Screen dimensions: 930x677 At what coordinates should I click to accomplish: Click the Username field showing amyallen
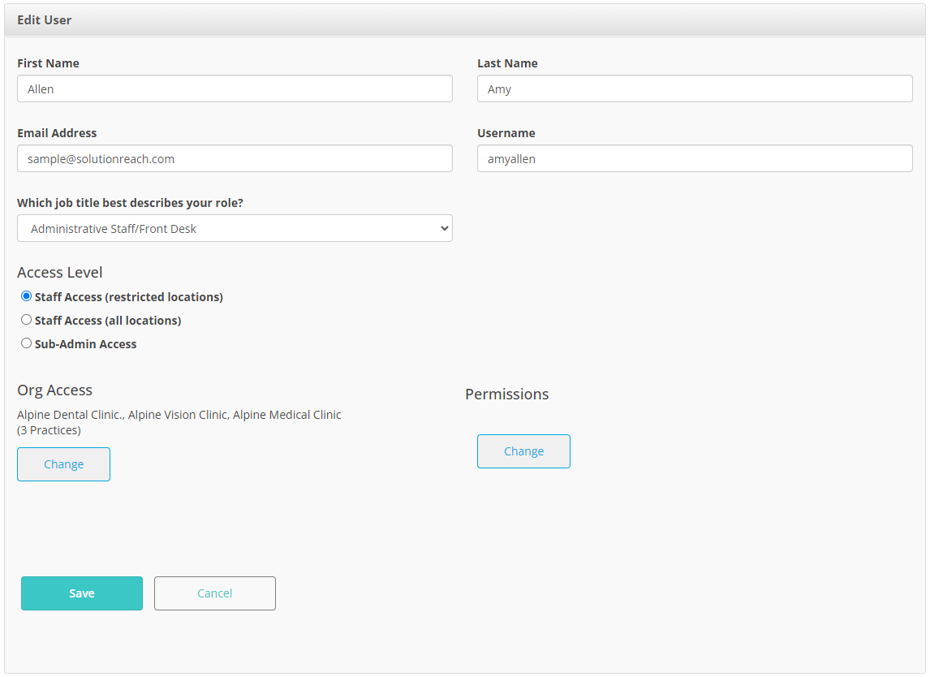(x=695, y=158)
